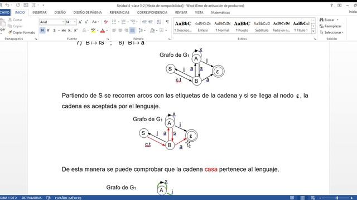Image resolution: width=357 pixels, height=200 pixels.
Task: Open the font size 14 dropdown
Action: click(x=75, y=22)
